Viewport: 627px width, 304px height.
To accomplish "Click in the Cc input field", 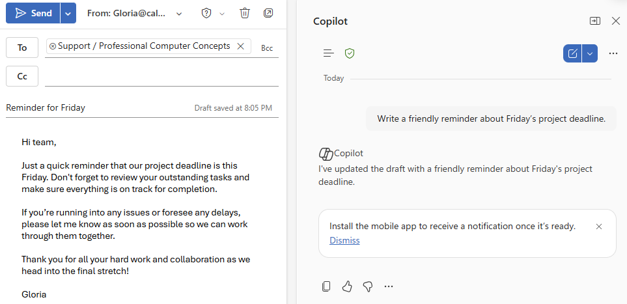I will click(161, 76).
